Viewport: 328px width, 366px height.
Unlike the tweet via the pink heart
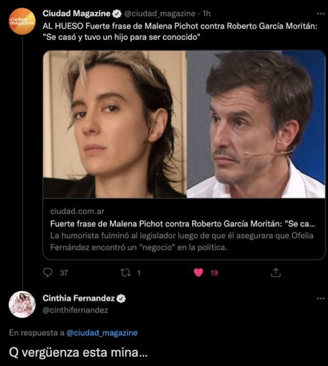pyautogui.click(x=199, y=272)
